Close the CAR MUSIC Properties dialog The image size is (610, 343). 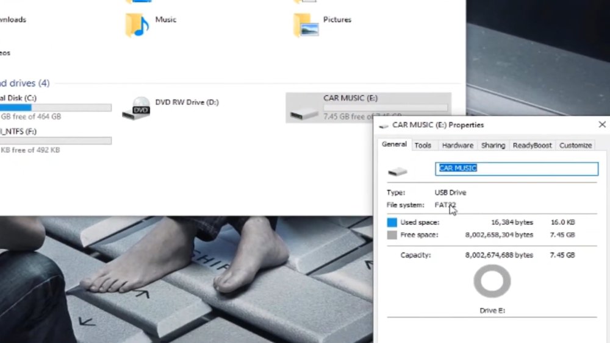(602, 125)
